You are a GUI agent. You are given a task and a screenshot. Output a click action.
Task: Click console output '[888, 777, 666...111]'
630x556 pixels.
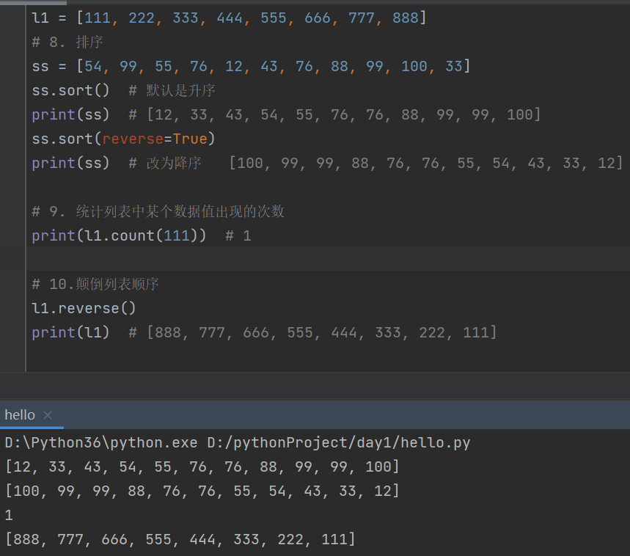tap(180, 540)
